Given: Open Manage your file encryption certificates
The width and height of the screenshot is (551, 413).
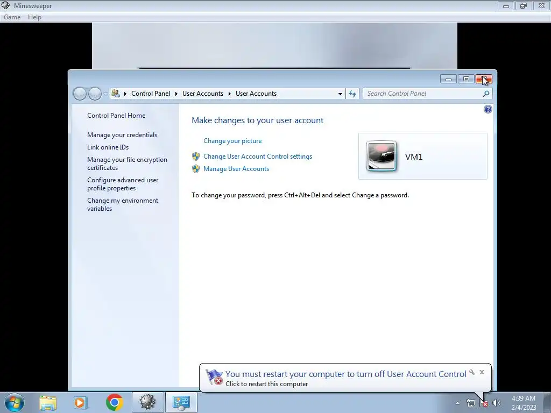Looking at the screenshot, I should pos(127,163).
